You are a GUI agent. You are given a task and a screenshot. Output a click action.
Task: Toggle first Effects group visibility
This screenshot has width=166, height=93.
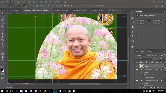(142, 72)
